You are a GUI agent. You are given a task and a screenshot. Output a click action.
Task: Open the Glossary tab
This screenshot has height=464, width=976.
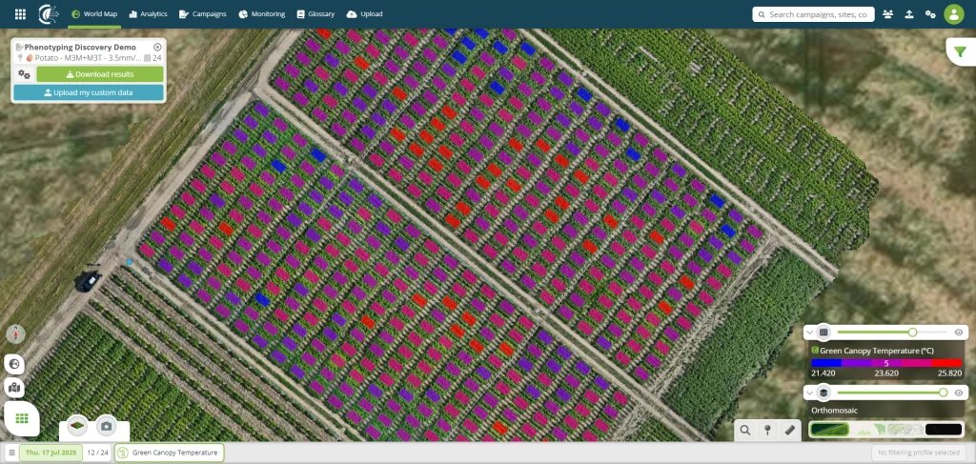[315, 13]
